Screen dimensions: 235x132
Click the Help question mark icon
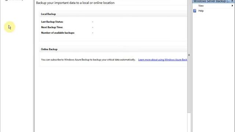click(195, 11)
